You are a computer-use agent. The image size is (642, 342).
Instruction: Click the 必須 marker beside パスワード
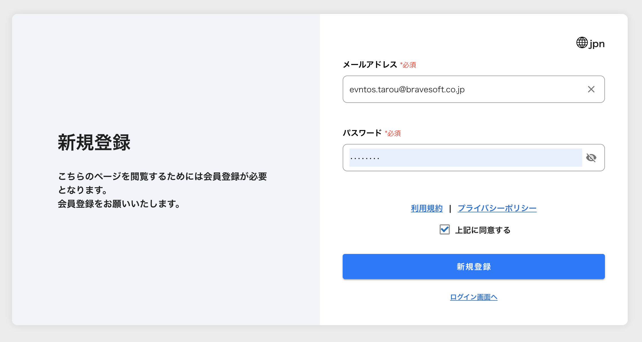pos(393,133)
